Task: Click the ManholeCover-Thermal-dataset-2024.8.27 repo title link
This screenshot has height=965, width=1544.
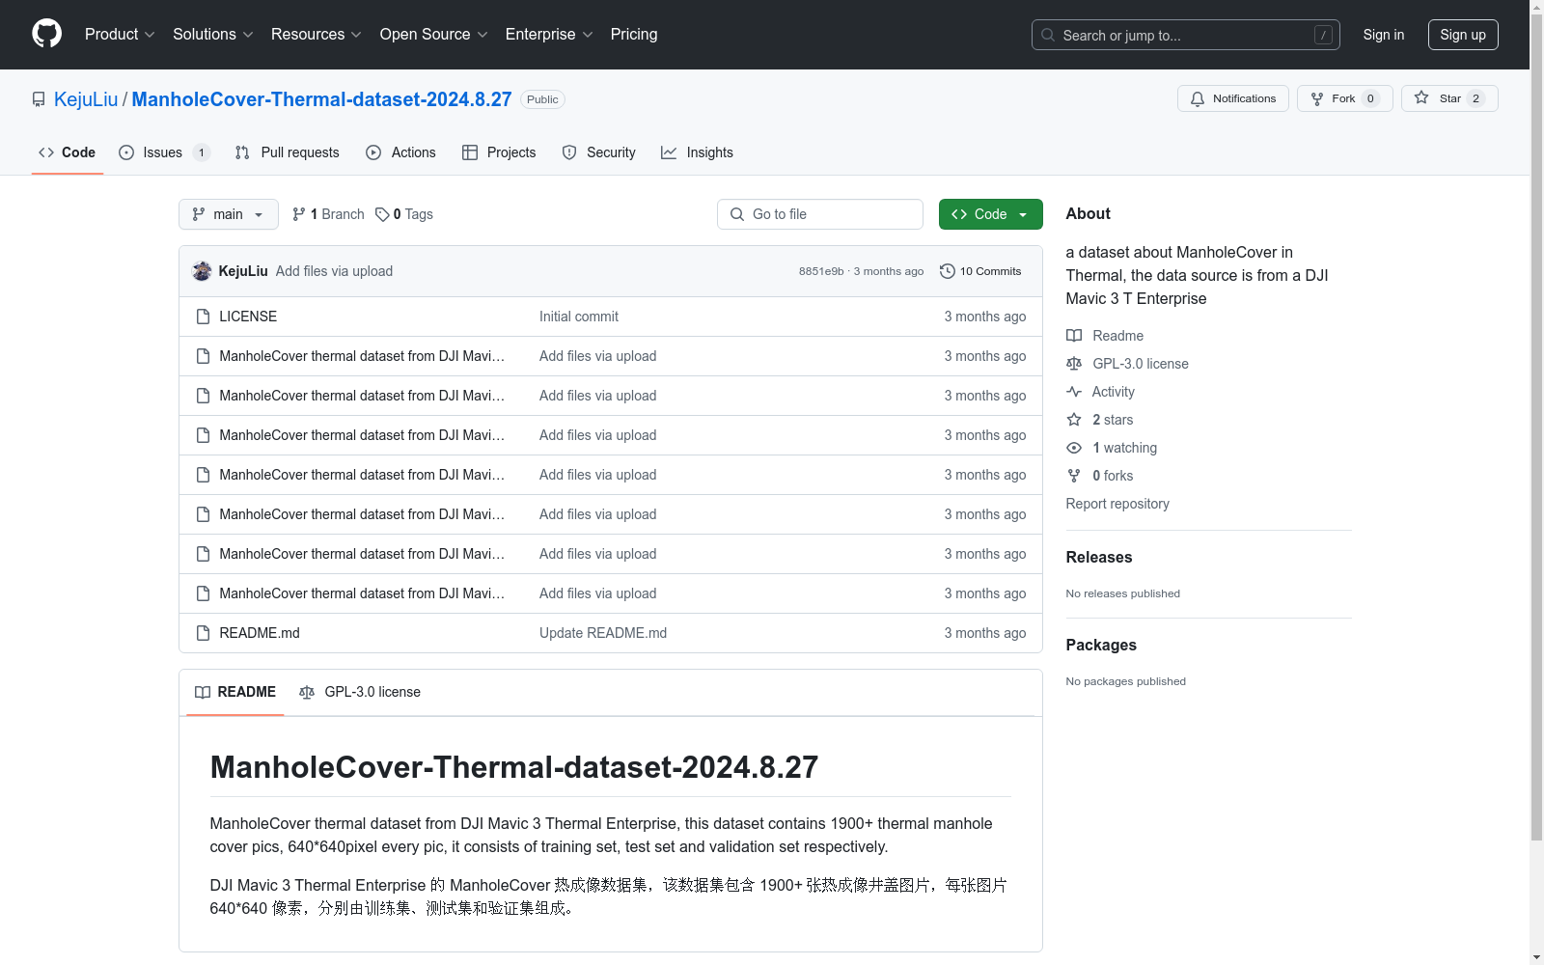Action: click(x=321, y=99)
